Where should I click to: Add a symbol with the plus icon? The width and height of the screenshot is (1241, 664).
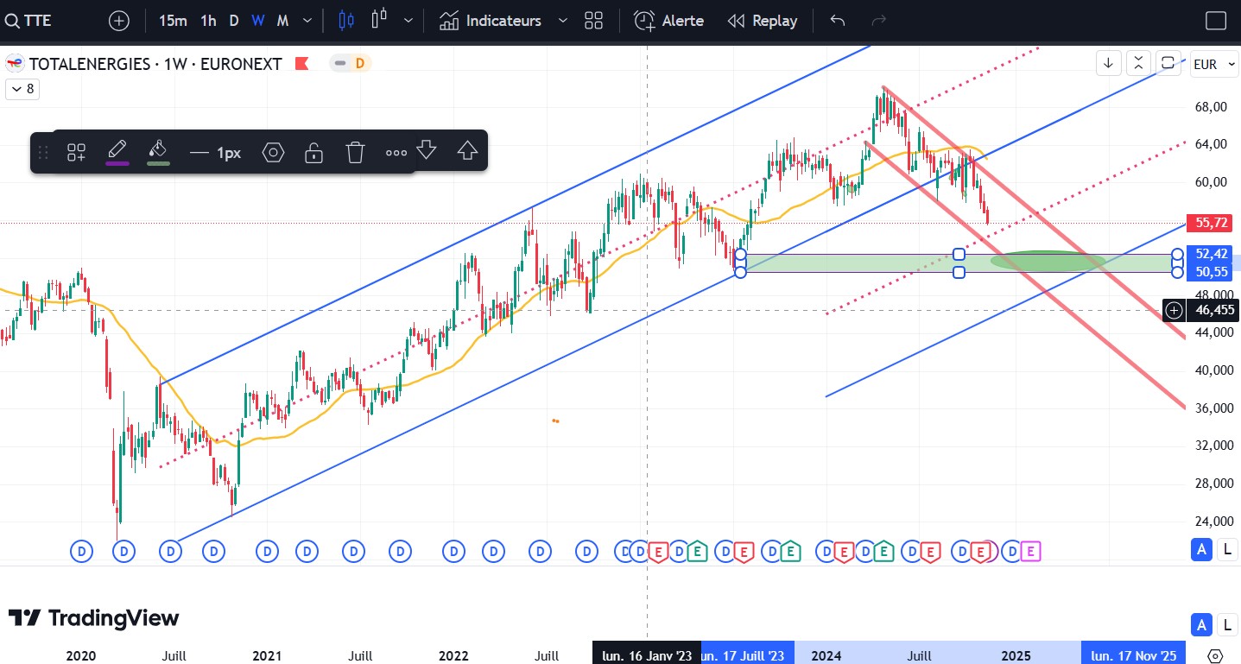pyautogui.click(x=119, y=21)
